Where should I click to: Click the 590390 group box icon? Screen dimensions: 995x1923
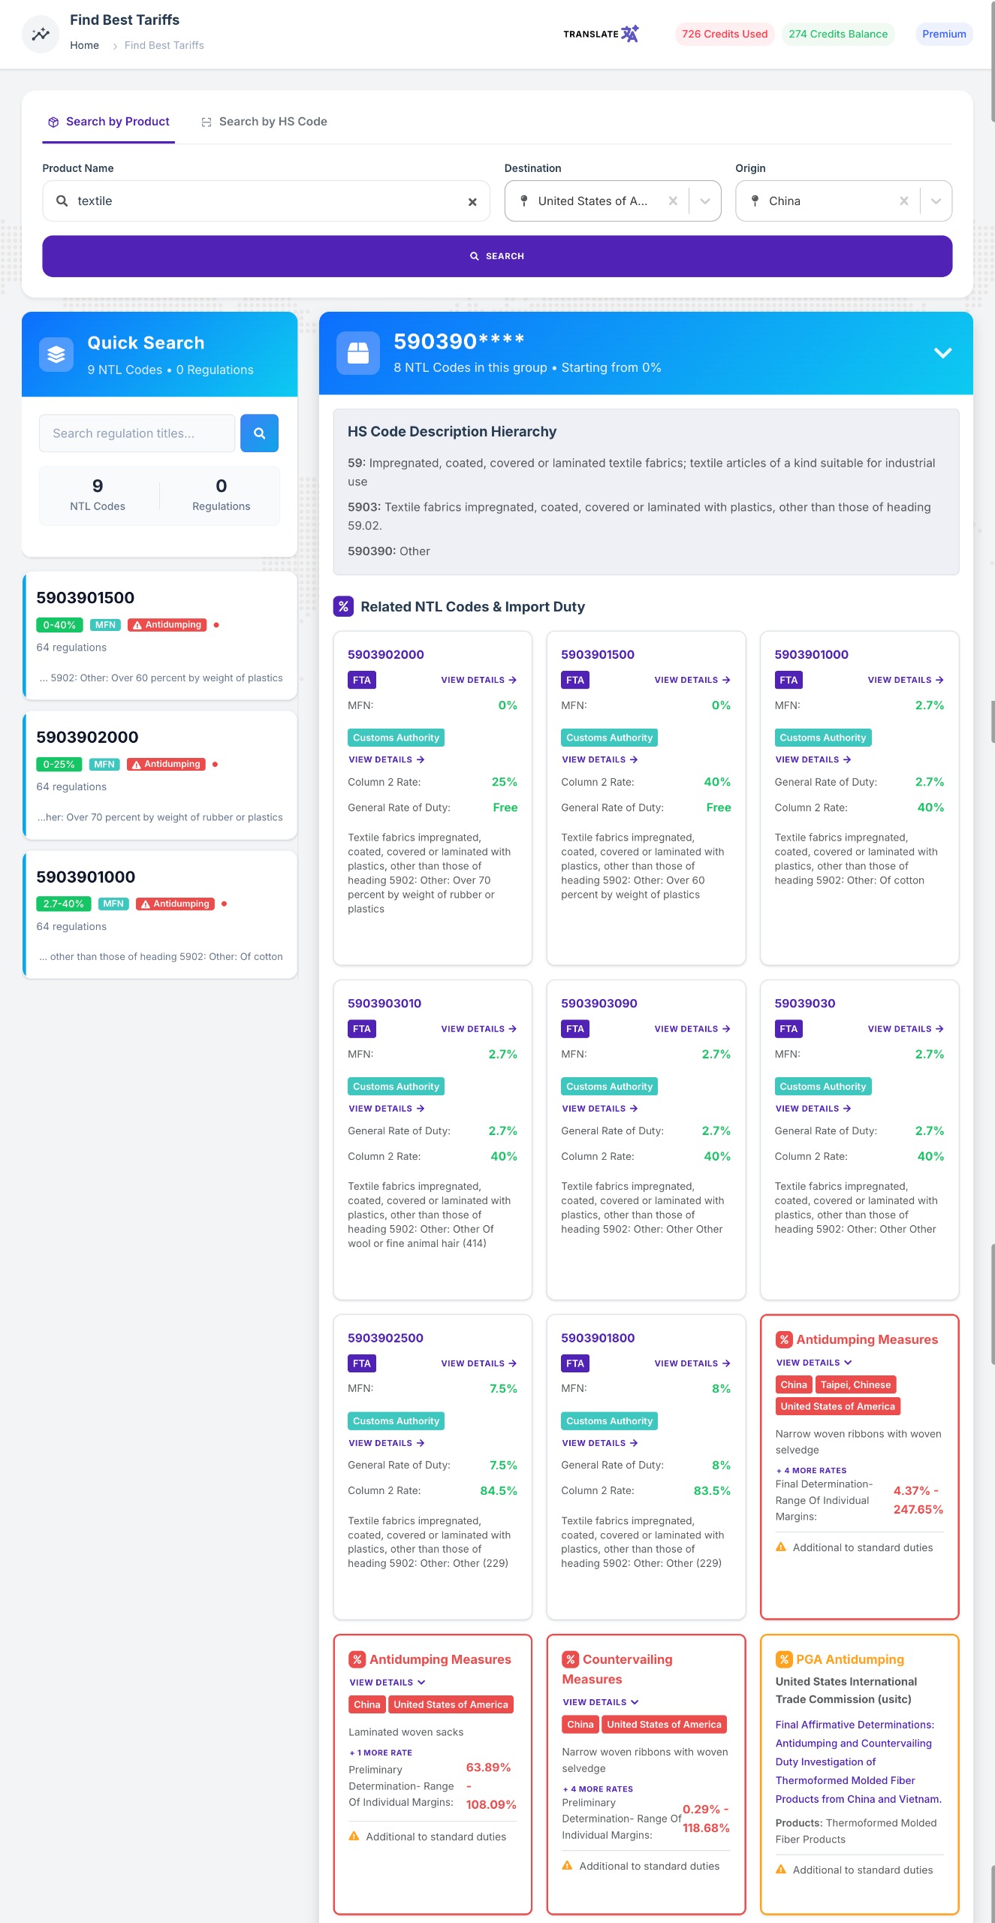click(x=358, y=353)
